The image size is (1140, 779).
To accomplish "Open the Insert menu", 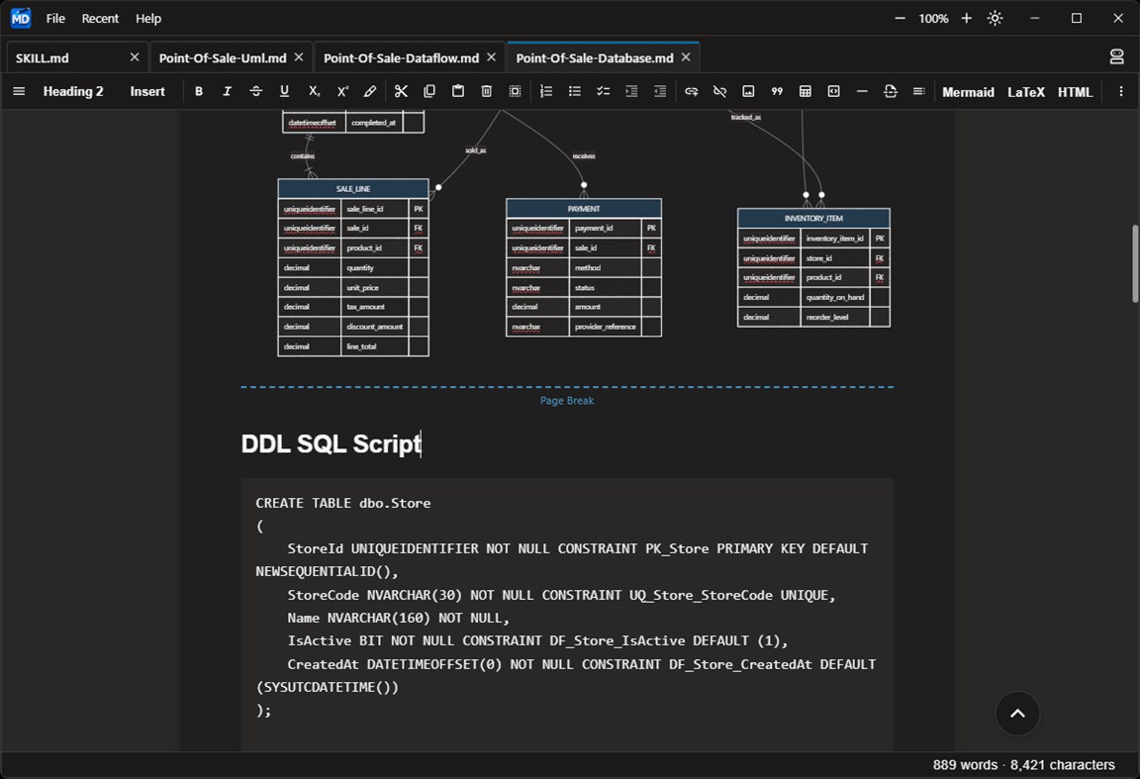I will pyautogui.click(x=147, y=92).
